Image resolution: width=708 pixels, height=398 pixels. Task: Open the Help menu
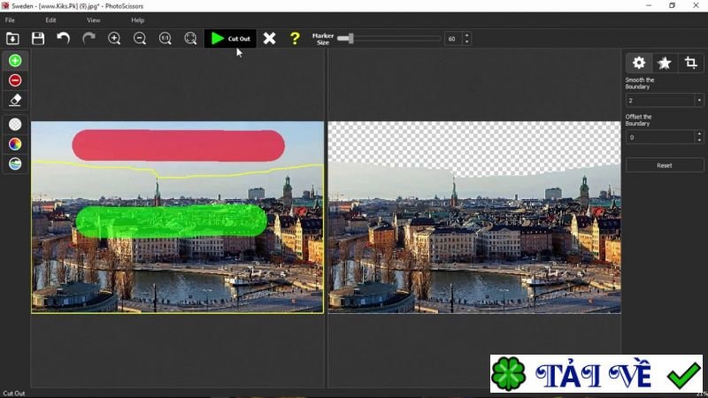tap(138, 20)
